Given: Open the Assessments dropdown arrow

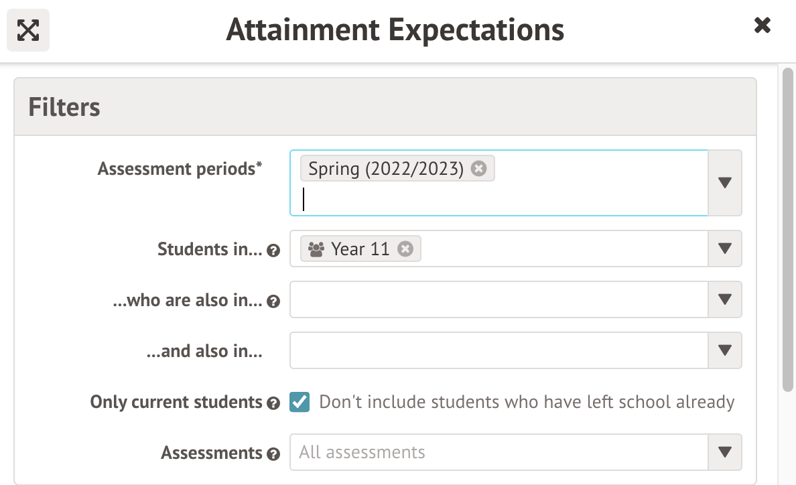Looking at the screenshot, I should click(x=724, y=452).
